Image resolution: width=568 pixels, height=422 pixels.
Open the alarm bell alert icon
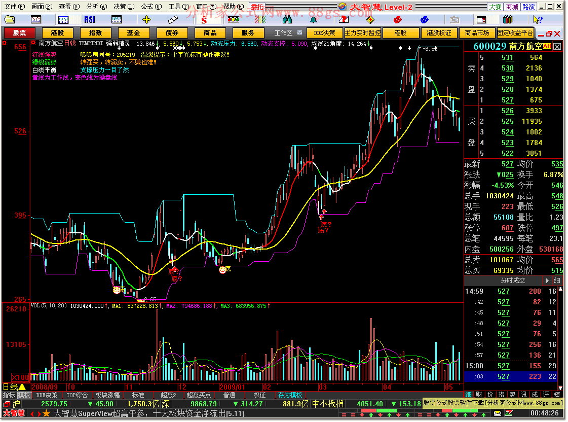pyautogui.click(x=314, y=19)
